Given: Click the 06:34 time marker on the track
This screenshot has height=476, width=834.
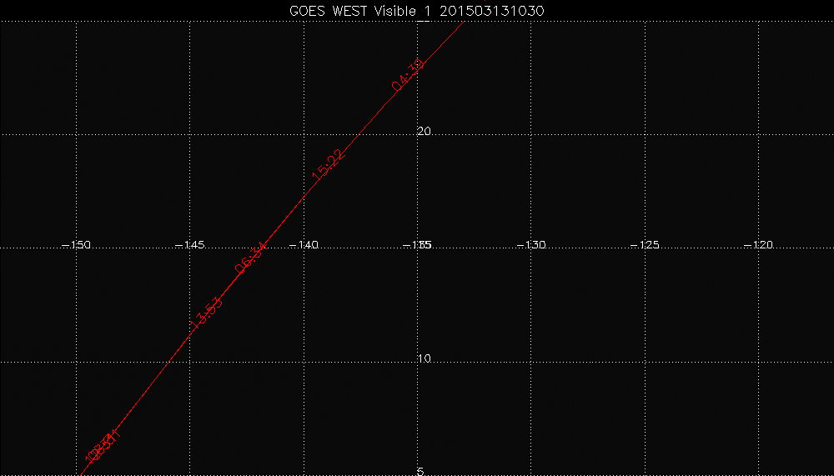Looking at the screenshot, I should click(250, 258).
